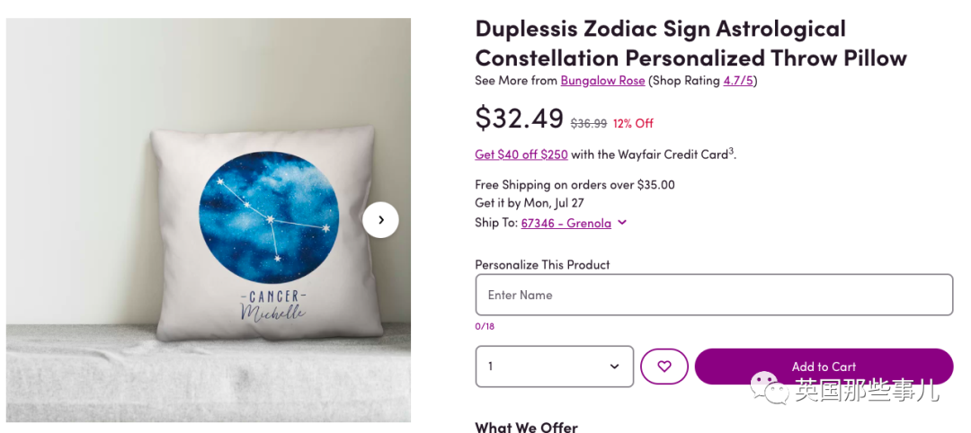Expand the Ship To location chevron

pos(622,223)
